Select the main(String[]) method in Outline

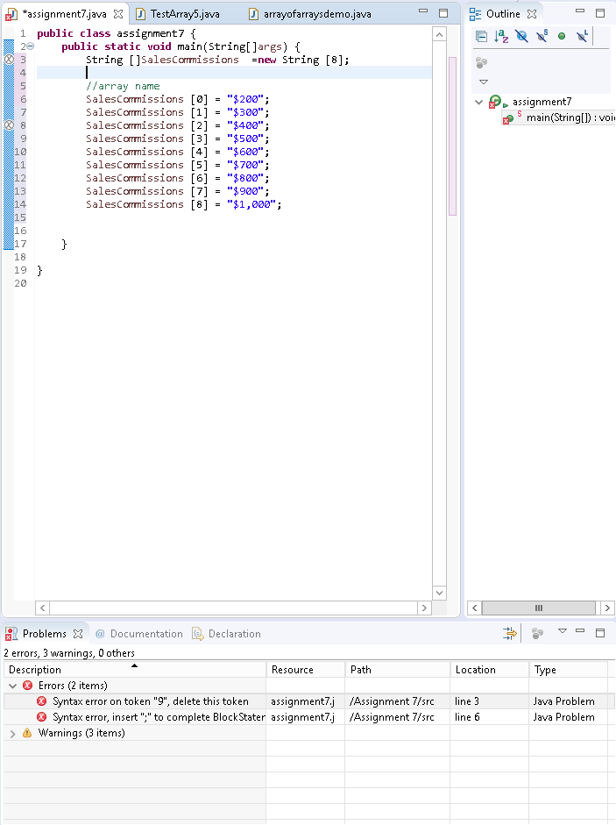coord(570,117)
